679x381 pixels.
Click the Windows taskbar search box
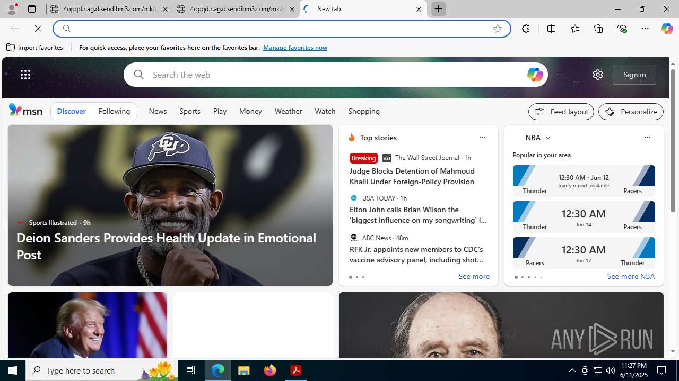pos(102,370)
